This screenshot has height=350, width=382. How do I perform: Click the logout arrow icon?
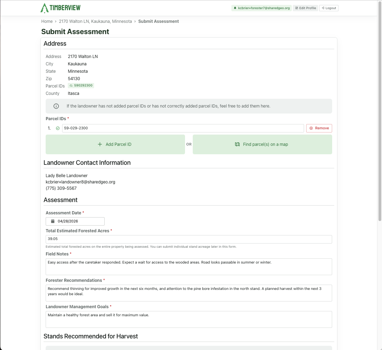(x=323, y=8)
